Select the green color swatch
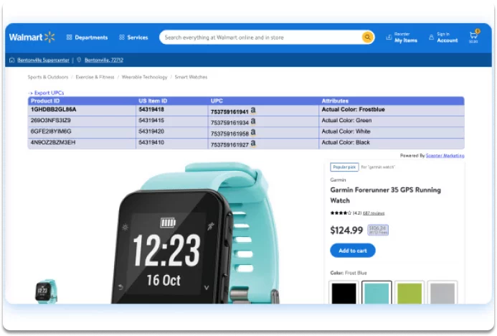This screenshot has height=336, width=497. [x=410, y=292]
